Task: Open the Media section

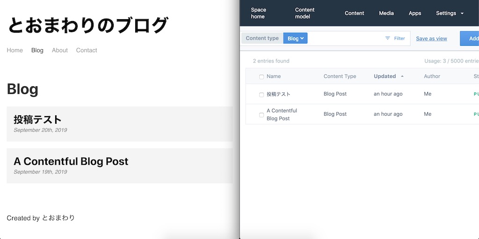Action: (x=386, y=13)
